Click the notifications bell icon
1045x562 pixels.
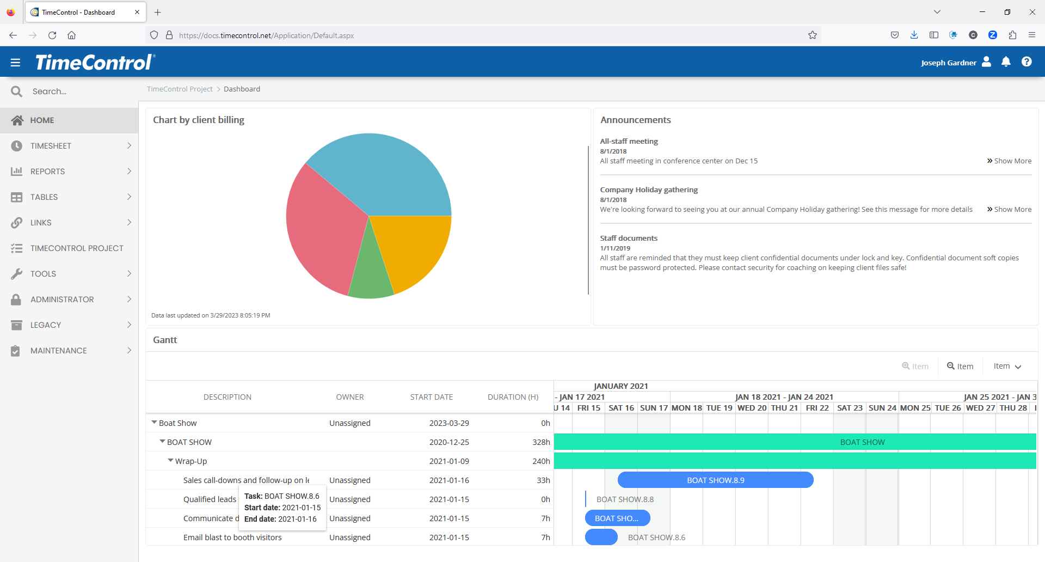click(x=1006, y=62)
